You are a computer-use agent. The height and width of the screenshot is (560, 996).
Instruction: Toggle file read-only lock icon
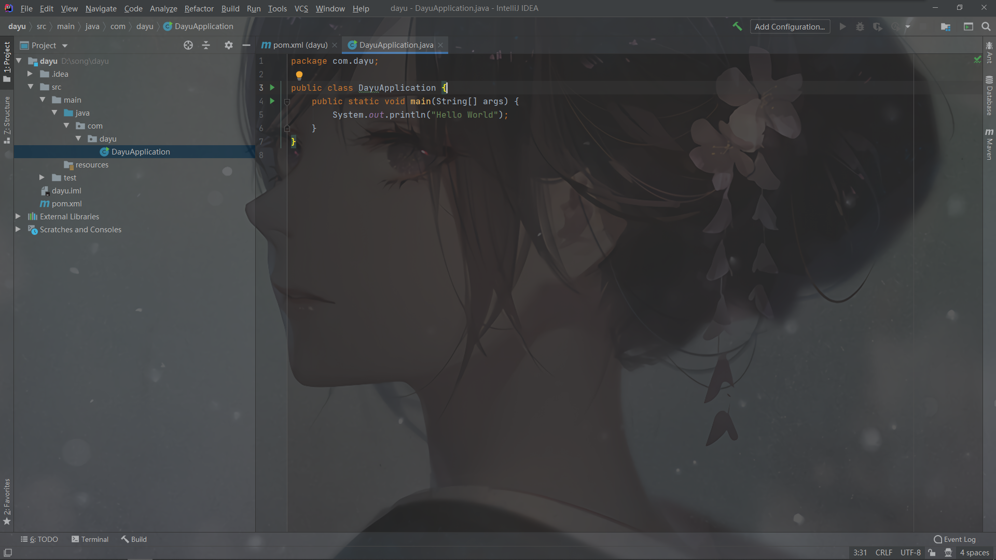tap(932, 553)
